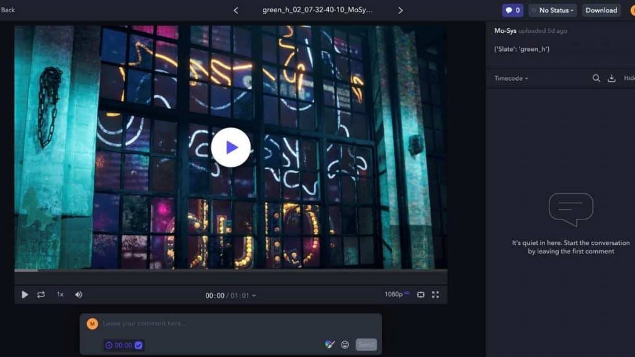Go to next asset with right chevron
This screenshot has height=357, width=635.
point(400,11)
